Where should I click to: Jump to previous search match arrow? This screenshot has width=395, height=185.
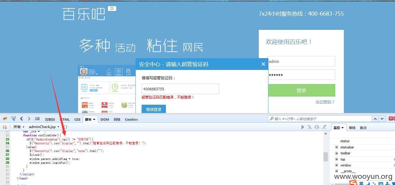(375, 119)
